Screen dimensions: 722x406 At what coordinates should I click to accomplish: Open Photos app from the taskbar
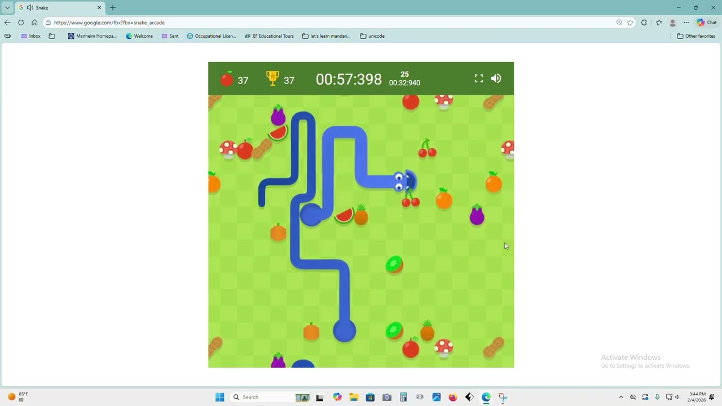pos(437,397)
